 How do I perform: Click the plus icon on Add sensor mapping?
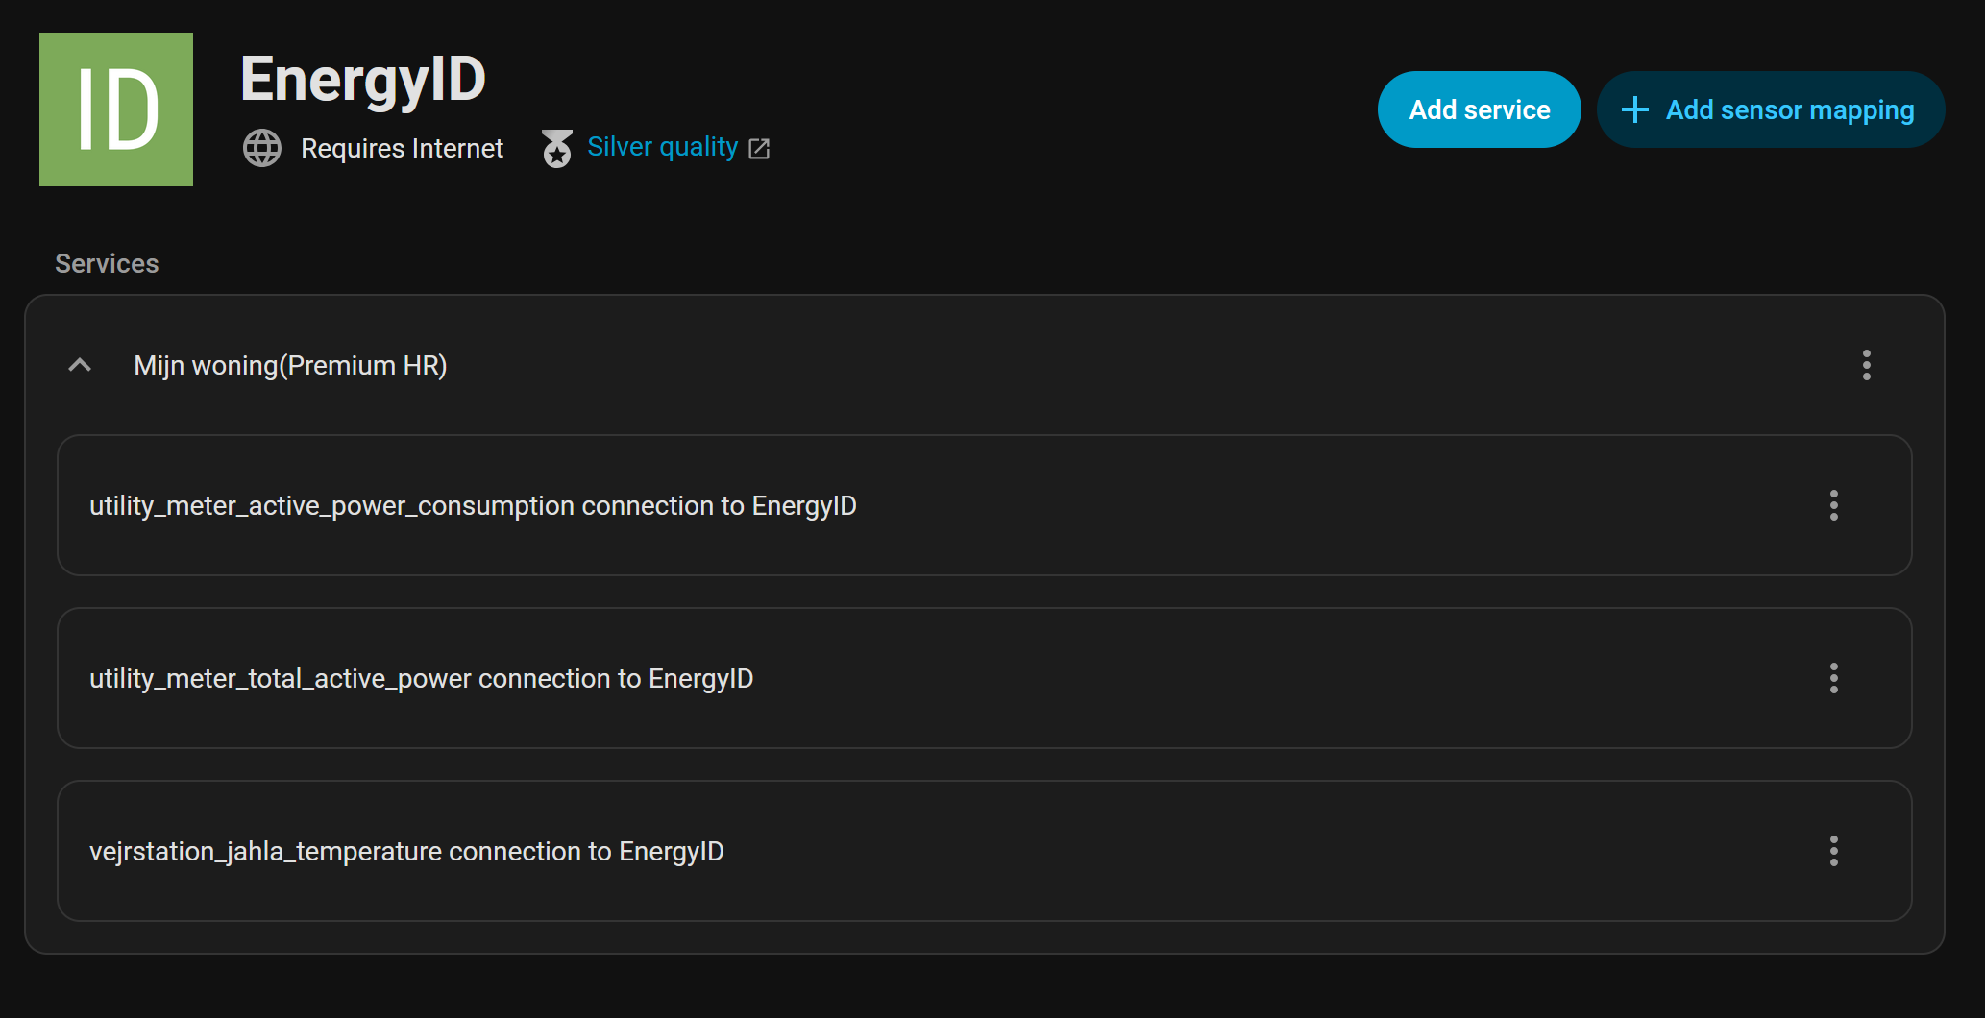pyautogui.click(x=1634, y=109)
